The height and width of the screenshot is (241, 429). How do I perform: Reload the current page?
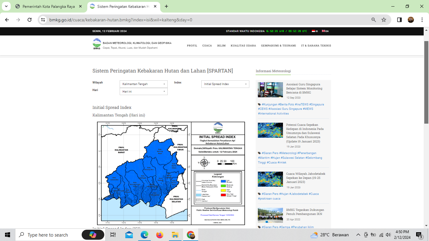pyautogui.click(x=30, y=20)
